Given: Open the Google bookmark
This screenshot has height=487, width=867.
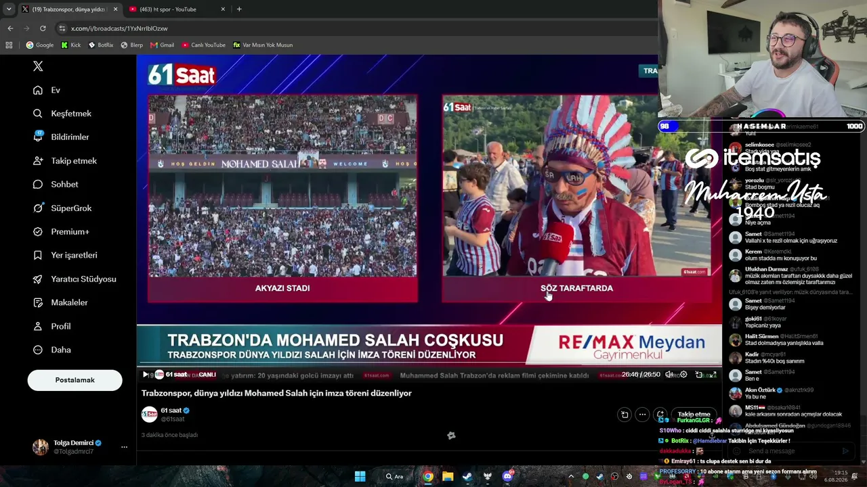Looking at the screenshot, I should (40, 45).
